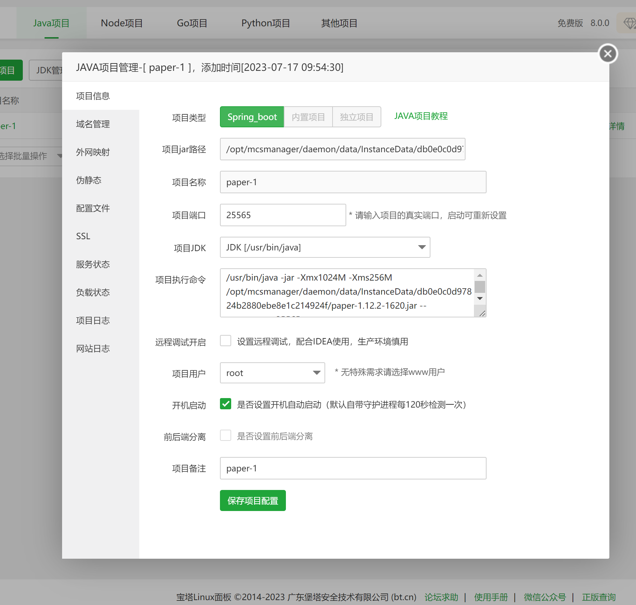
Task: Open SSL settings in the sidebar
Action: (101, 236)
